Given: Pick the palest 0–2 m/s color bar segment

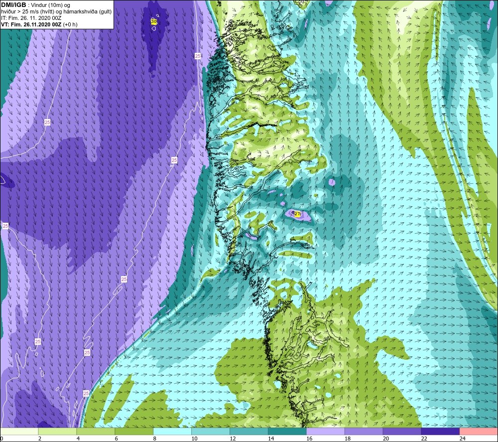Looking at the screenshot, I should click(x=19, y=431).
